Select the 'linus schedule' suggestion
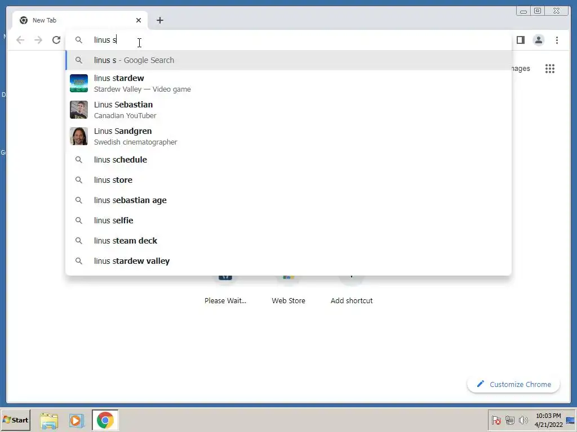 pos(288,160)
